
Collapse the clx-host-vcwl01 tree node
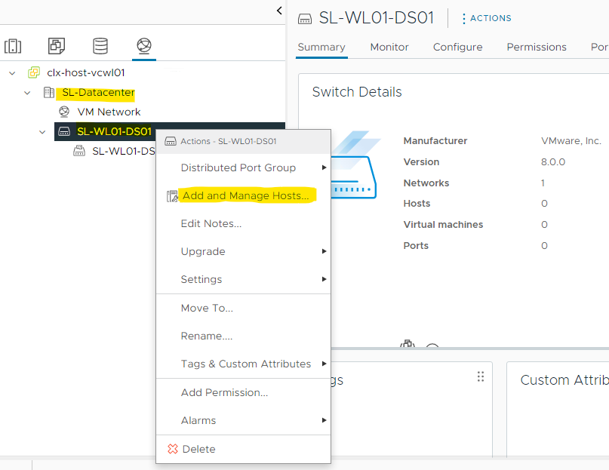12,73
